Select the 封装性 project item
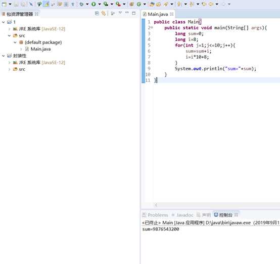The height and width of the screenshot is (264, 280). [x=20, y=56]
